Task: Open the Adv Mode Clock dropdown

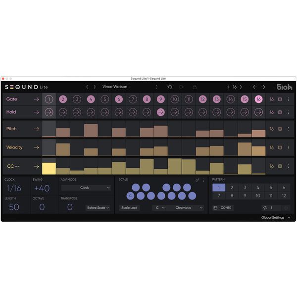Action: (x=86, y=188)
